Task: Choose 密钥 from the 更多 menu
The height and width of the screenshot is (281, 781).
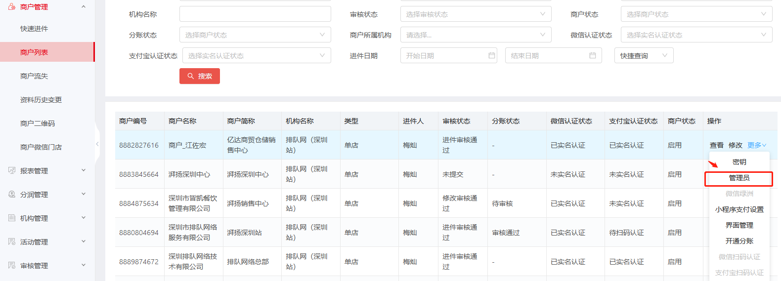Action: click(x=739, y=162)
